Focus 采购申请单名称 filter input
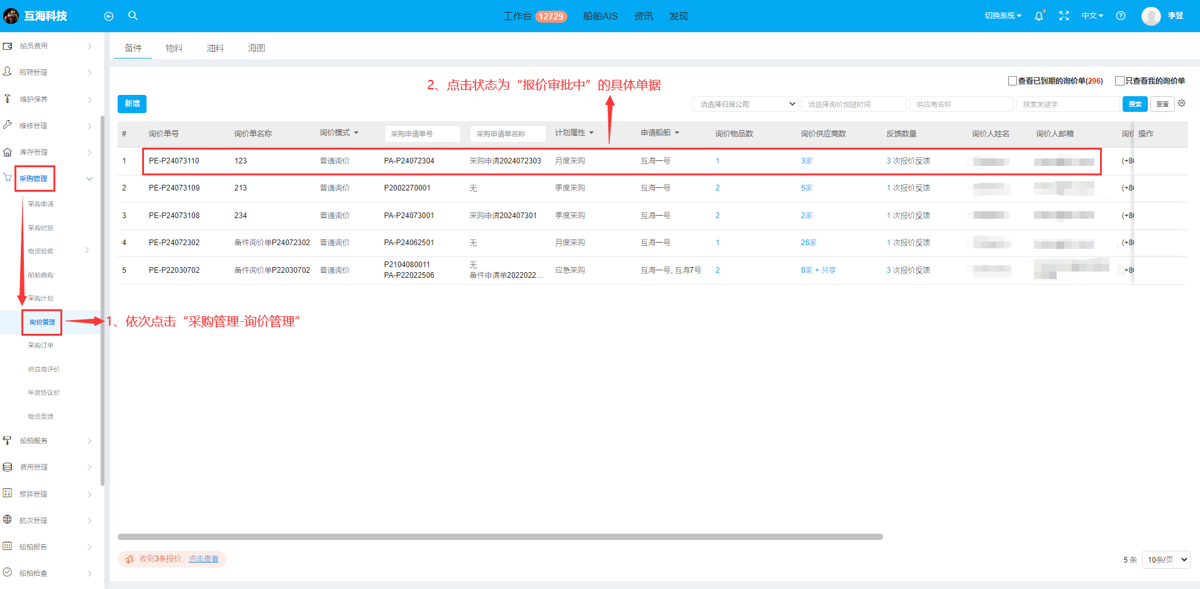 (508, 134)
